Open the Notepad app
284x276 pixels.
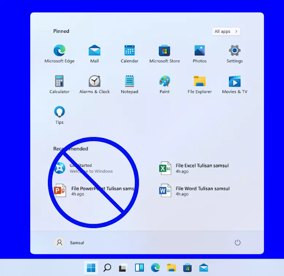tap(130, 84)
